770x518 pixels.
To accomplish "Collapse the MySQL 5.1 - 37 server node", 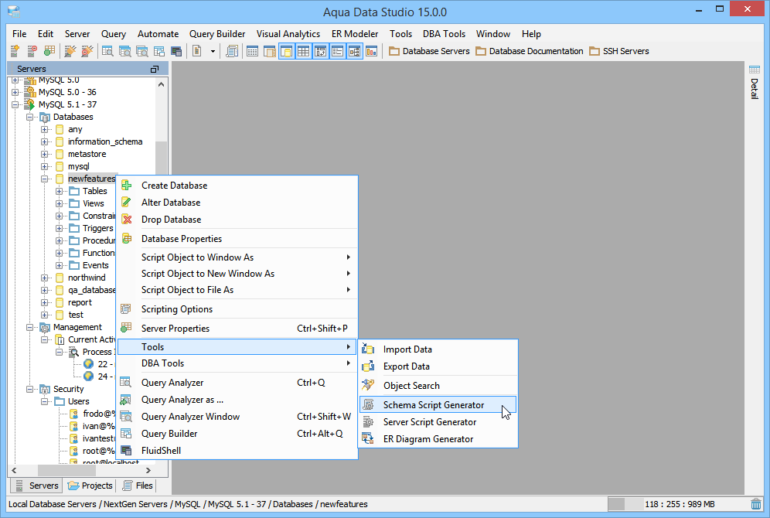I will (x=15, y=104).
